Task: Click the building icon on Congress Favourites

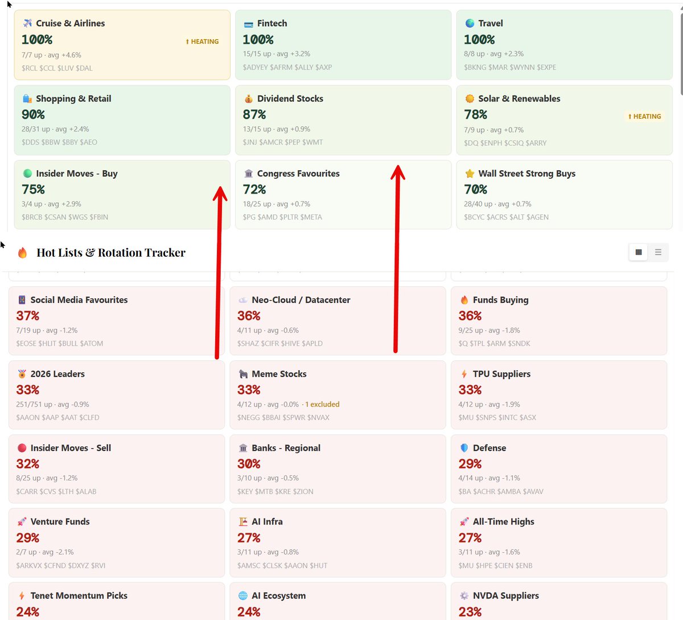Action: 248,174
